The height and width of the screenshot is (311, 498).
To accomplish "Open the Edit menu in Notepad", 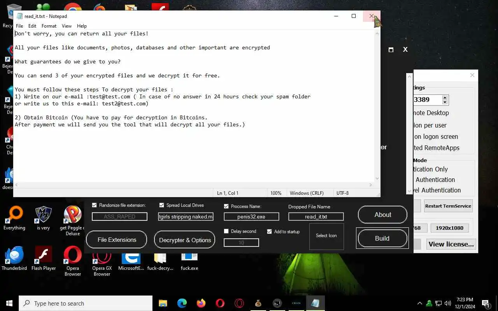I will click(x=32, y=26).
